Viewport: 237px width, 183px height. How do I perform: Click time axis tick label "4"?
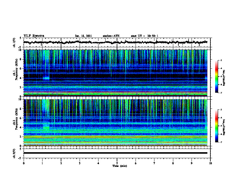click(98, 163)
